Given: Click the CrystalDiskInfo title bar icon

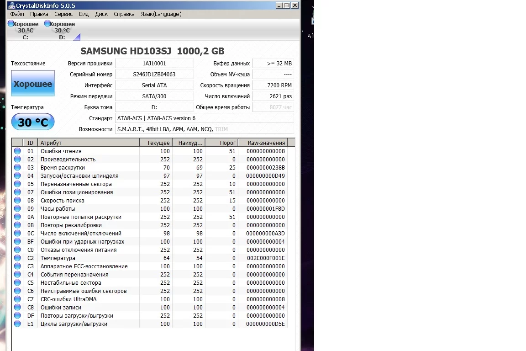Looking at the screenshot, I should (12, 5).
